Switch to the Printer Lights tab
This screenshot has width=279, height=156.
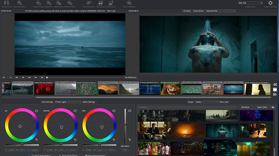pyautogui.click(x=62, y=102)
